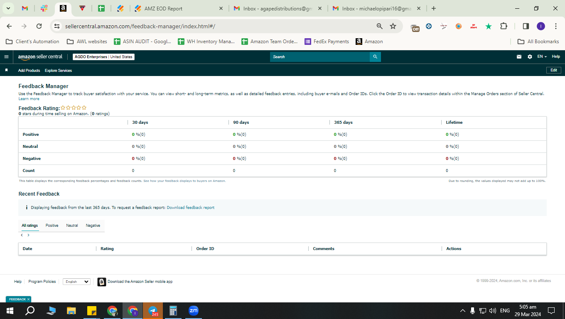Click the teal FEEDBACK button
Screen dimensions: 565x319
[x=18, y=299]
